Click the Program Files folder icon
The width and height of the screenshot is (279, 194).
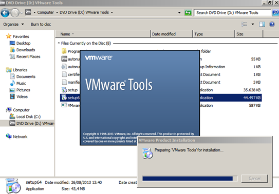(64, 51)
